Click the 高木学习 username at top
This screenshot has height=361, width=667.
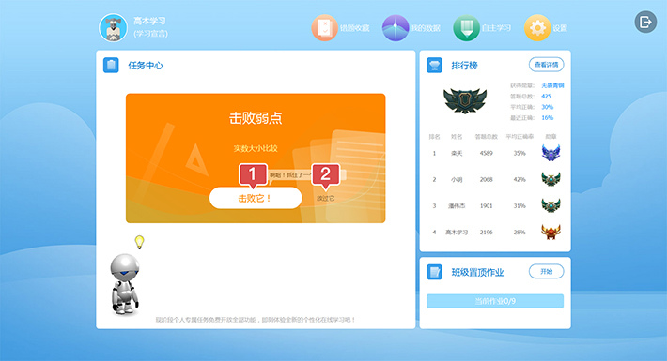[149, 21]
